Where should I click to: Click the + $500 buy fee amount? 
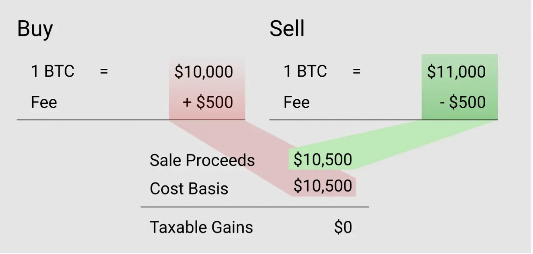[x=208, y=102]
